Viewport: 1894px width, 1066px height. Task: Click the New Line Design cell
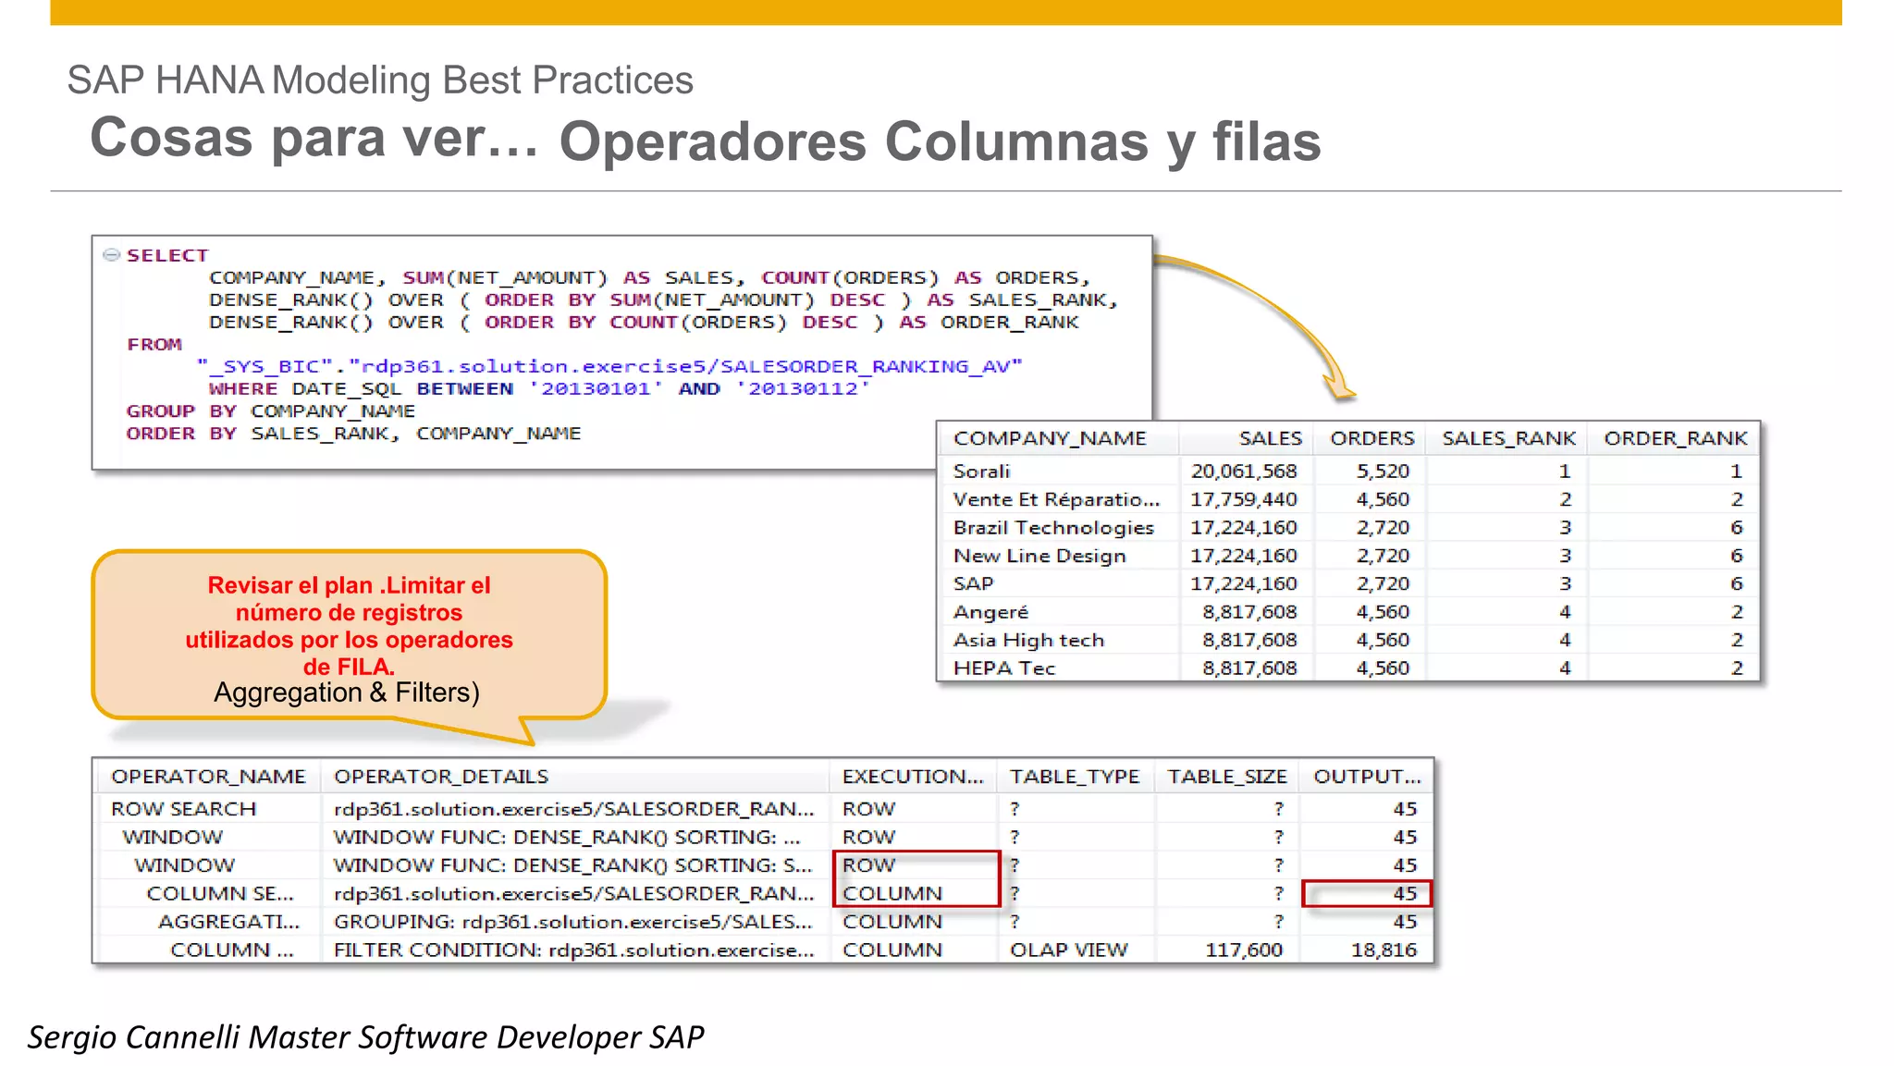1039,556
